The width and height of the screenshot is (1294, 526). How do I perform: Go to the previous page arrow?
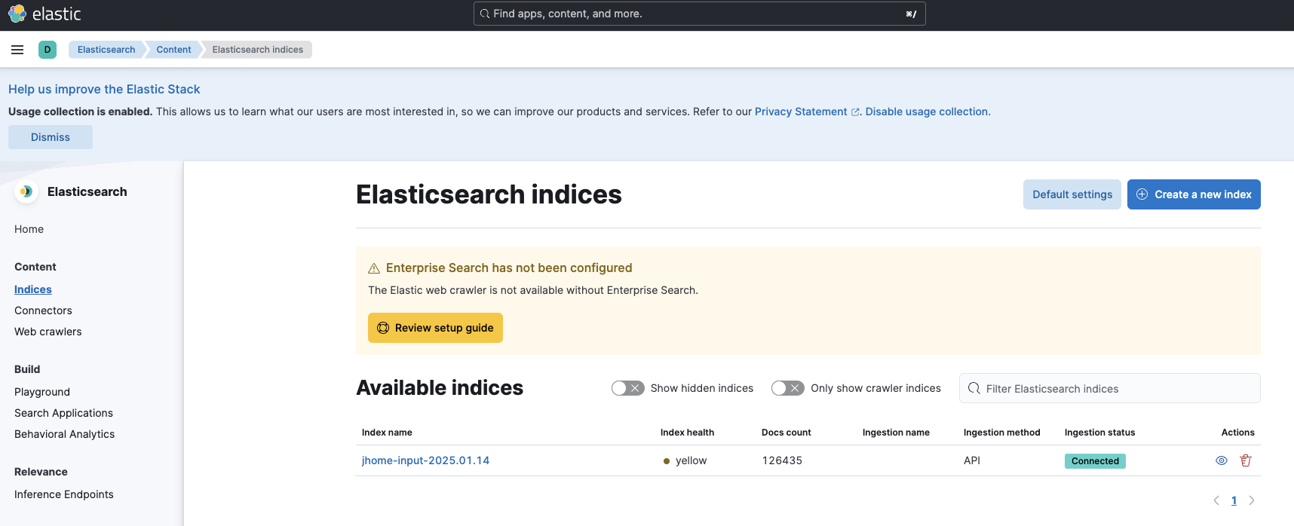click(x=1216, y=500)
